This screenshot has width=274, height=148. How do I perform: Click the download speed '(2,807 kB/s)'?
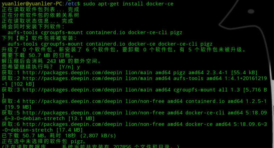coord(98,136)
